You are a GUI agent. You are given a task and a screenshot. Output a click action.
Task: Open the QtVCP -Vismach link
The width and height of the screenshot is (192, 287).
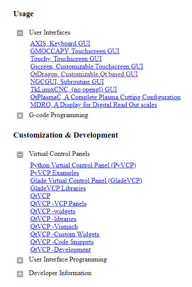tap(54, 227)
